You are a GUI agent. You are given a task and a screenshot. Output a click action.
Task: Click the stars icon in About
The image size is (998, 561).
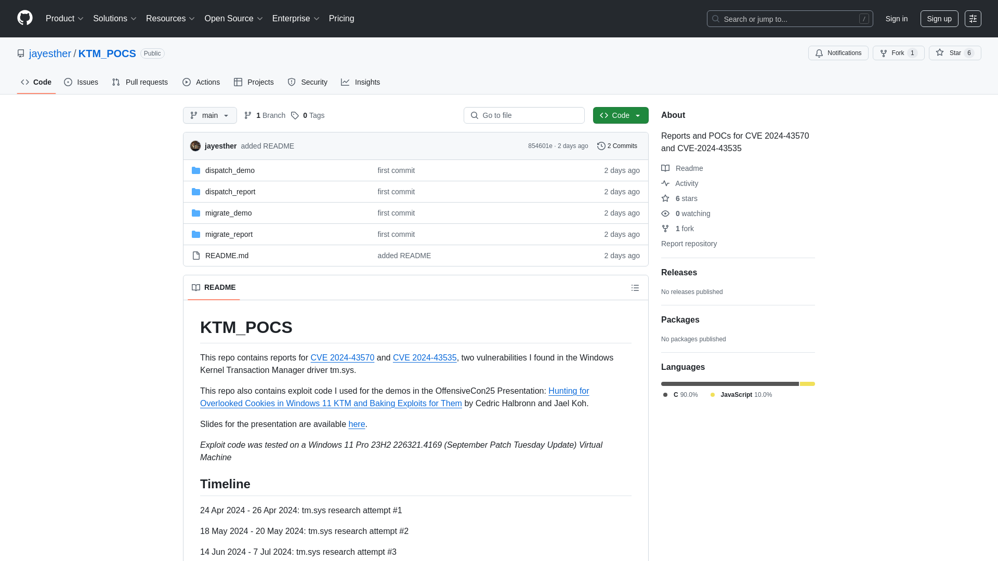(x=665, y=198)
